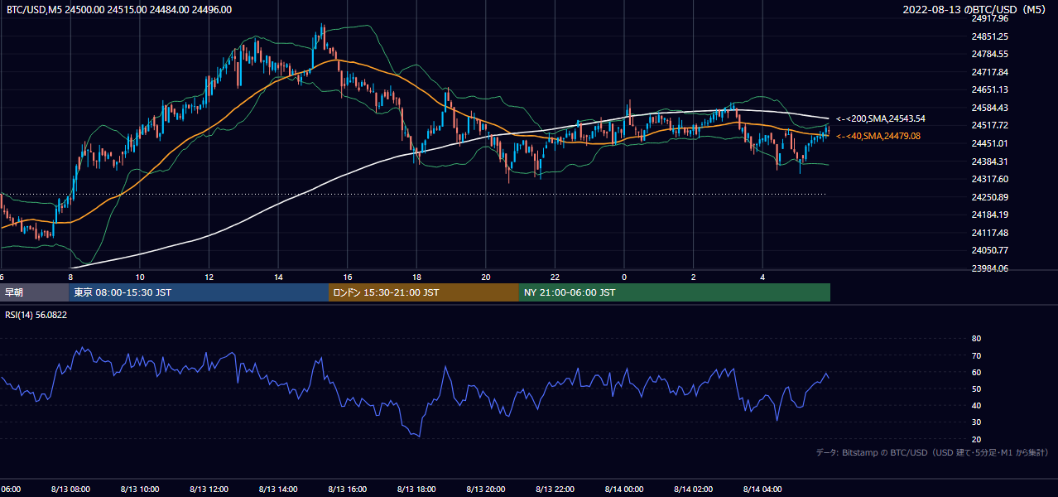Click hour label 14 under price chart
The width and height of the screenshot is (1058, 497).
tap(278, 277)
